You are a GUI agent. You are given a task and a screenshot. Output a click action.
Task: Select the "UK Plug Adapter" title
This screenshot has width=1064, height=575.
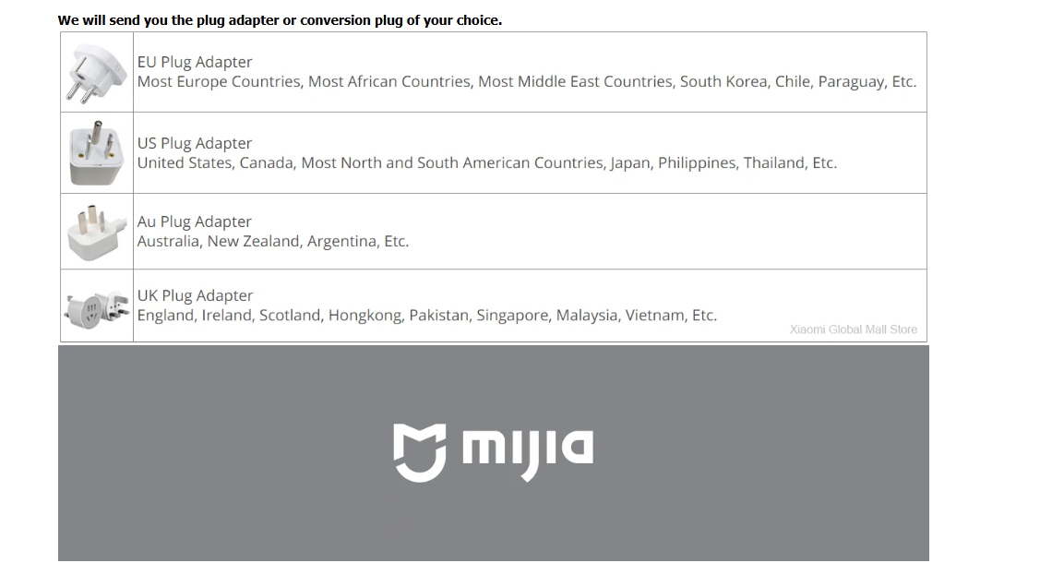point(195,295)
